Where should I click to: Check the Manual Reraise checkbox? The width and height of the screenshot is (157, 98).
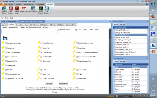[59, 30]
